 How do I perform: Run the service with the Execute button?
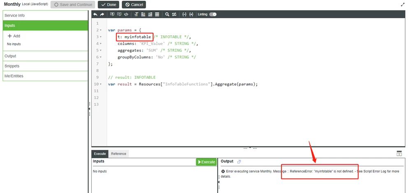(x=207, y=162)
